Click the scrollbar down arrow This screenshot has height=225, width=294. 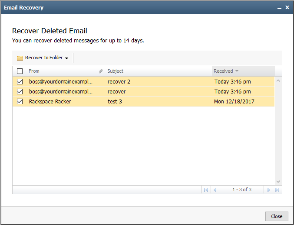click(278, 182)
